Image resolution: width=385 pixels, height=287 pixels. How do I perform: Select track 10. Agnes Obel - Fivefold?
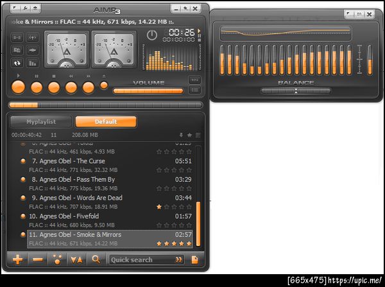coord(110,221)
